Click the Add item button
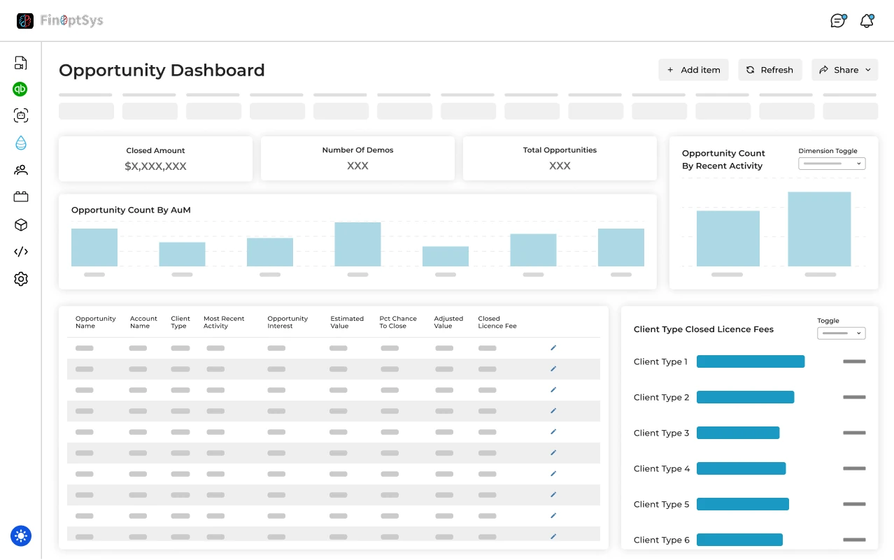The width and height of the screenshot is (894, 560). tap(693, 70)
